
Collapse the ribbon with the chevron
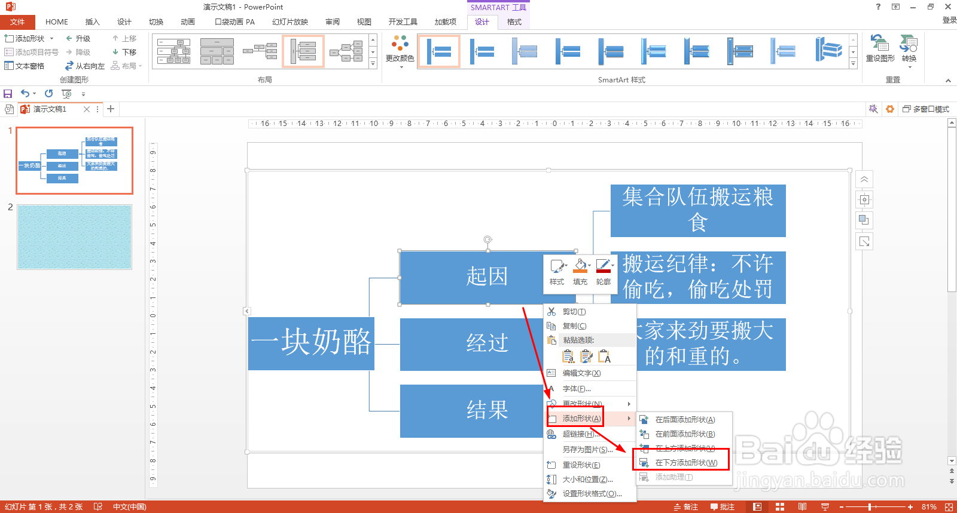click(x=948, y=80)
